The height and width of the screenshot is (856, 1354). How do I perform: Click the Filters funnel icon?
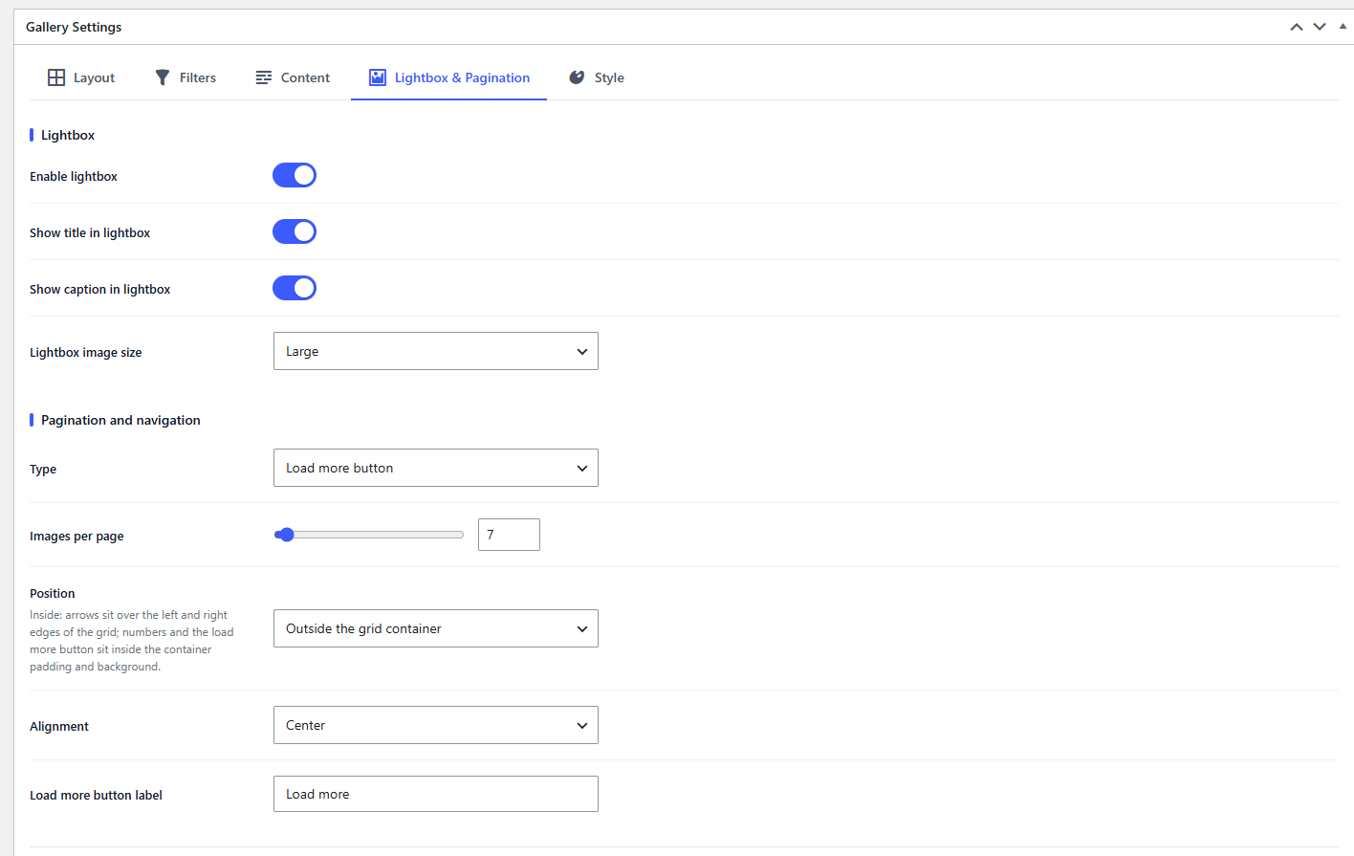tap(163, 77)
